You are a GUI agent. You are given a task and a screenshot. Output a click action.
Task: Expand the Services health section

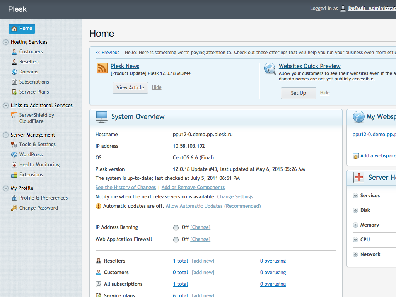[x=355, y=196]
